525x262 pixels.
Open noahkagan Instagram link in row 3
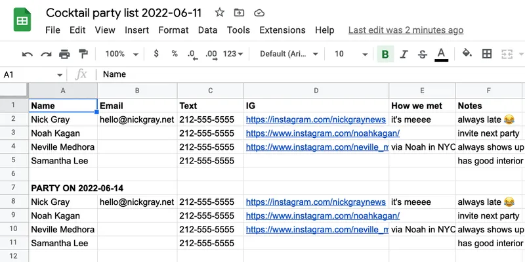point(323,133)
